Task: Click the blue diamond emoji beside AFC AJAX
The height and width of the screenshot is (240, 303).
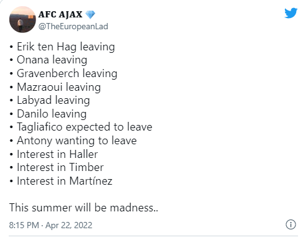Action: pyautogui.click(x=90, y=14)
